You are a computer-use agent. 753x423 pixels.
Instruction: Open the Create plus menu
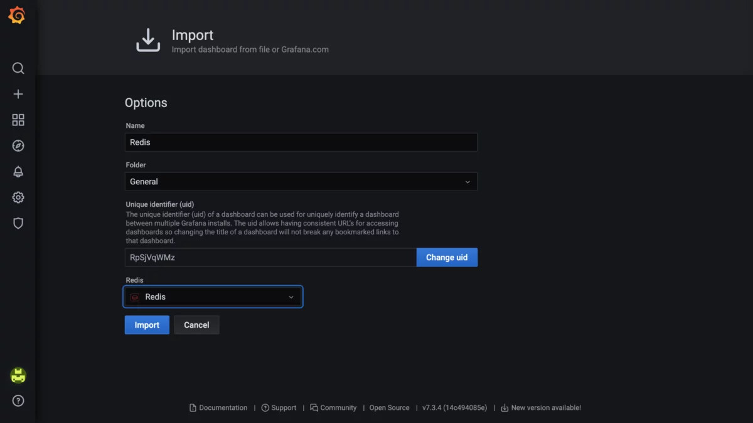pos(18,94)
